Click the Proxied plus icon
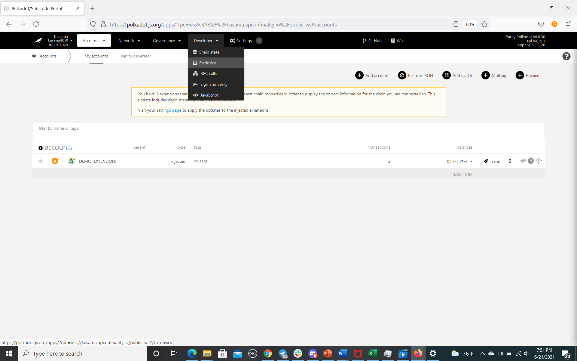577x361 pixels. pos(520,76)
